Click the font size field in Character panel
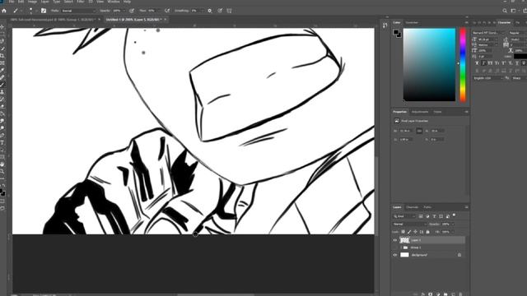Image resolution: width=527 pixels, height=296 pixels. point(487,39)
